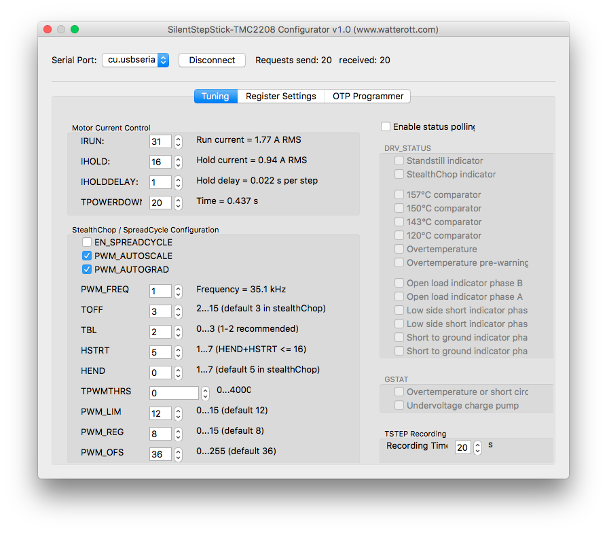Click the TPWMTHRS stepper arrows
The image size is (607, 533).
click(205, 393)
